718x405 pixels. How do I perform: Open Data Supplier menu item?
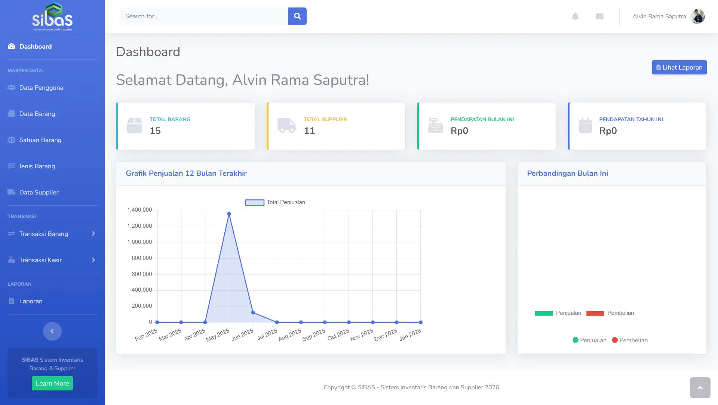tap(52, 192)
